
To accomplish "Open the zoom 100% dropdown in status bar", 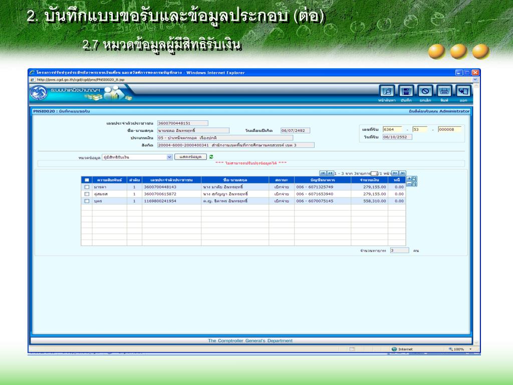I will click(470, 349).
